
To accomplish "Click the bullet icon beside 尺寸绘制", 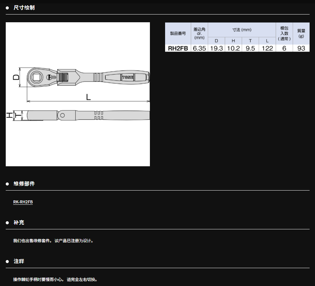I will [7, 8].
